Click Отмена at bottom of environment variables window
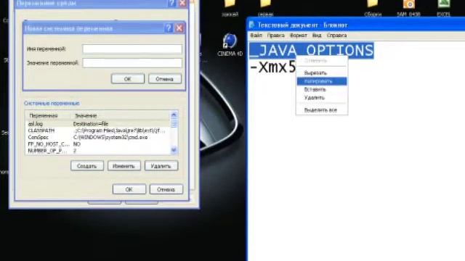The image size is (465, 261). [166, 189]
